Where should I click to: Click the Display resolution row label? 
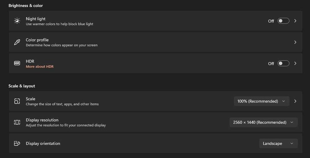[x=42, y=120]
